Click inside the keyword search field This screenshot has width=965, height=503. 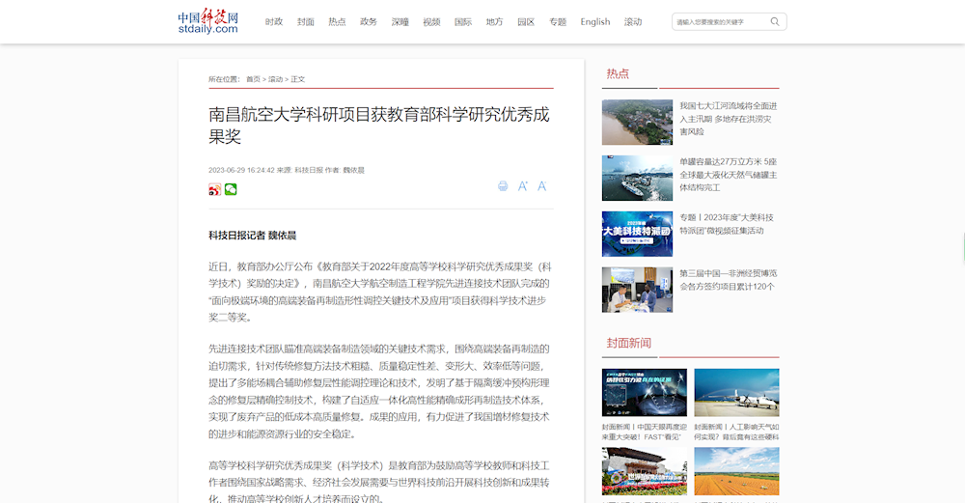pos(719,21)
